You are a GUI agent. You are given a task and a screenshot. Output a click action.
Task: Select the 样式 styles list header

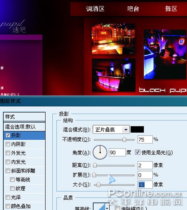pyautogui.click(x=24, y=117)
